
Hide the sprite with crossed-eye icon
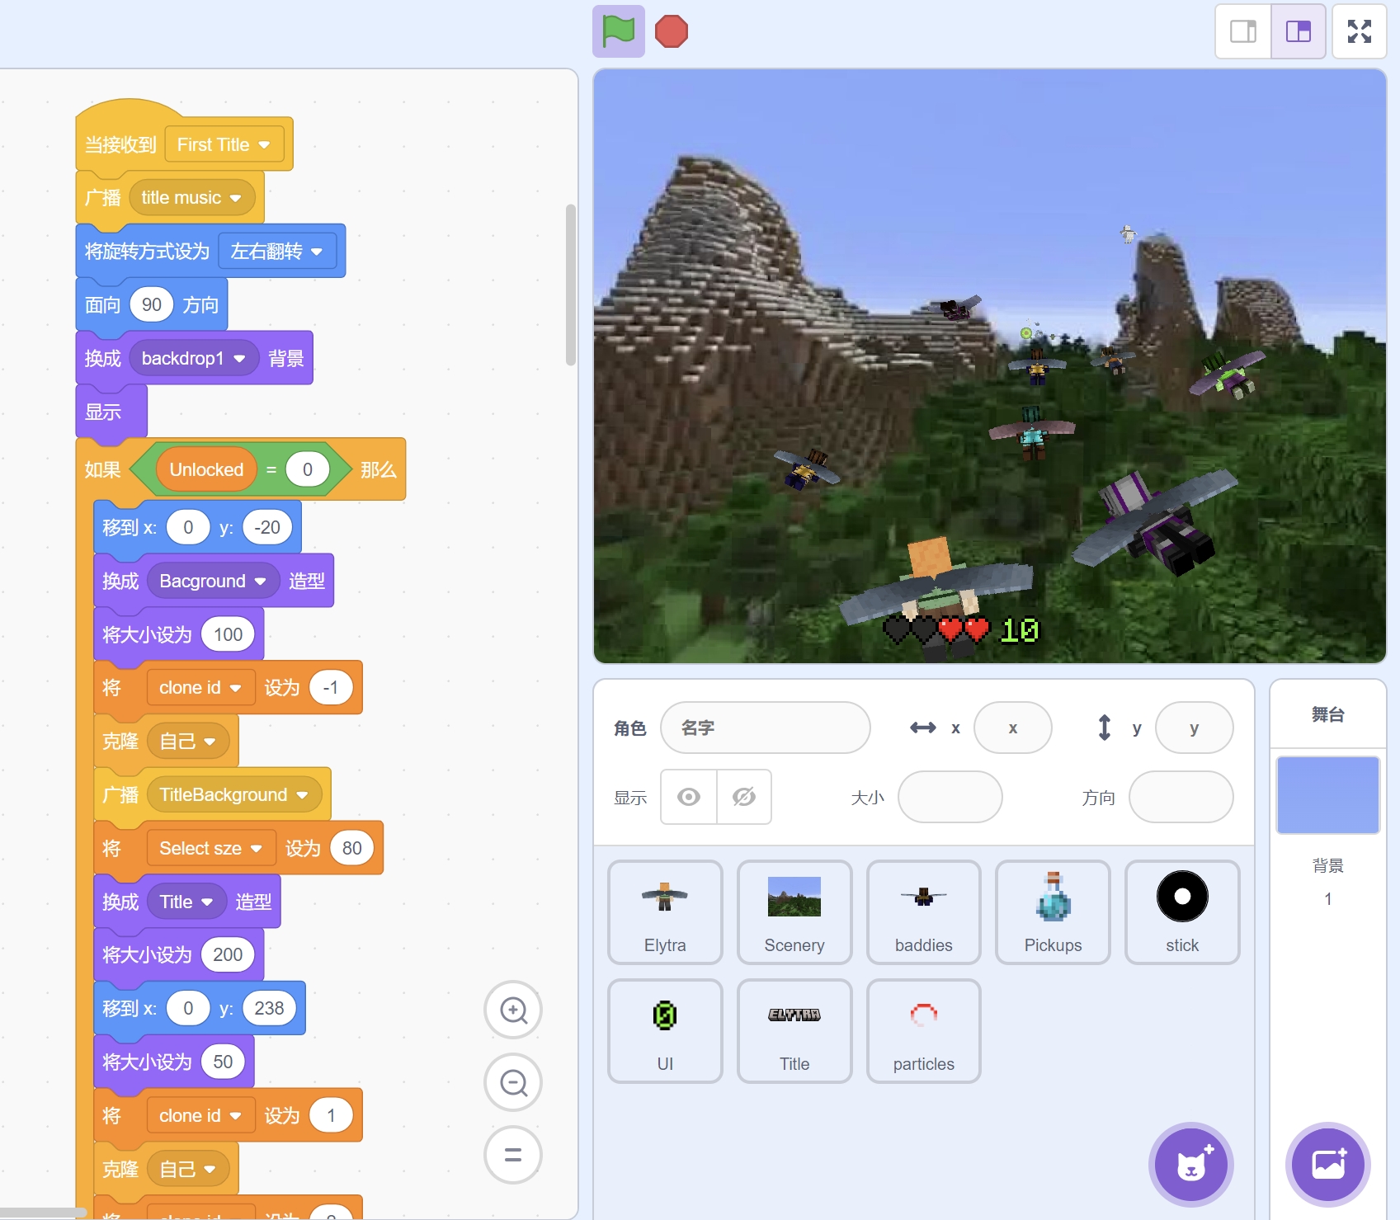coord(744,797)
